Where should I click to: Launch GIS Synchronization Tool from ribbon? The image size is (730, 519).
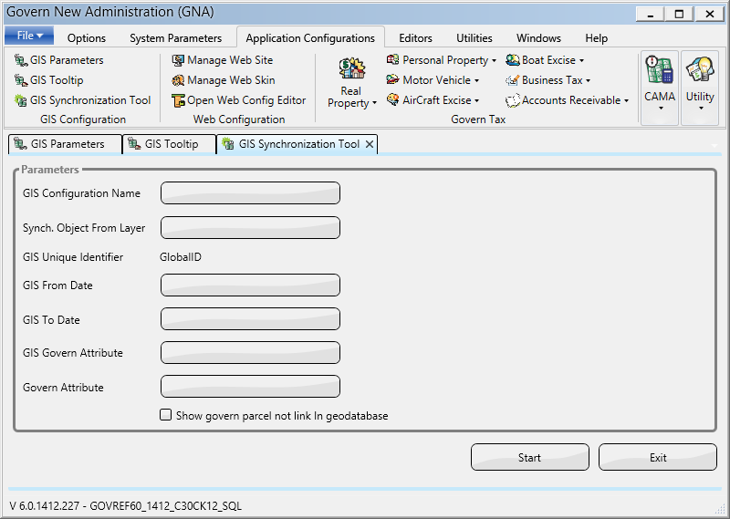tap(21, 100)
